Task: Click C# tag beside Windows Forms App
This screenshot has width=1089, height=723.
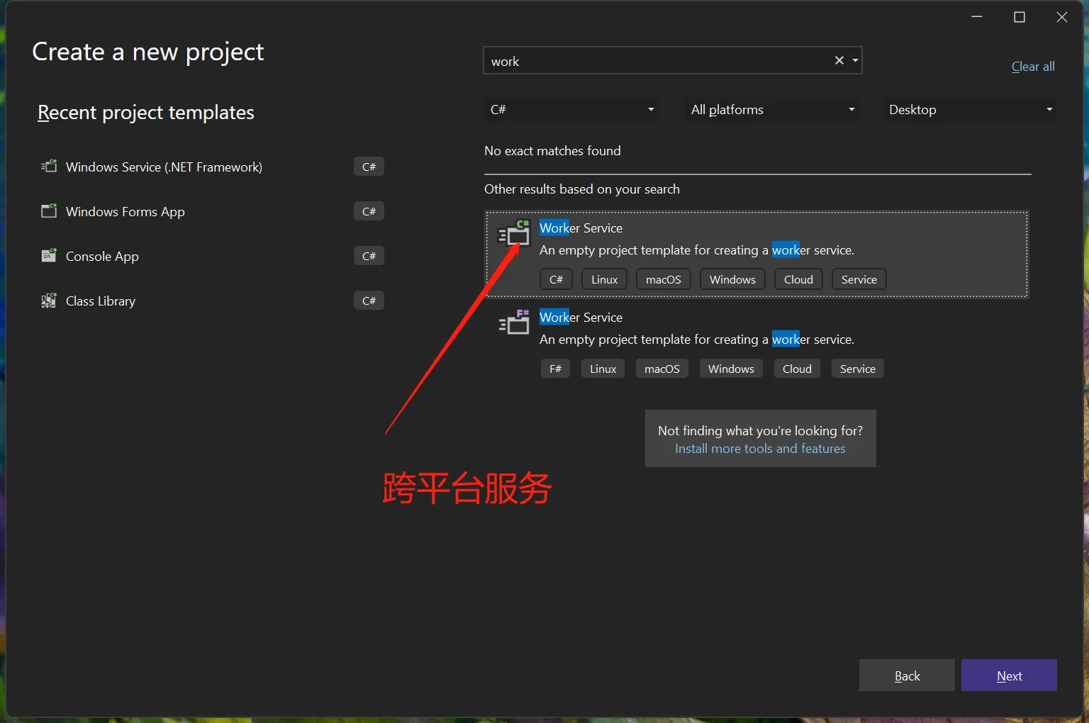Action: pos(369,211)
